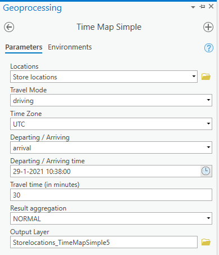Expand the Locations dropdown arrow
The width and height of the screenshot is (219, 255).
(194, 77)
